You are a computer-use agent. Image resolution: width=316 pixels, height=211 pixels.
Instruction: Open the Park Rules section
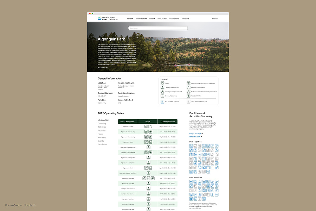coord(102,144)
